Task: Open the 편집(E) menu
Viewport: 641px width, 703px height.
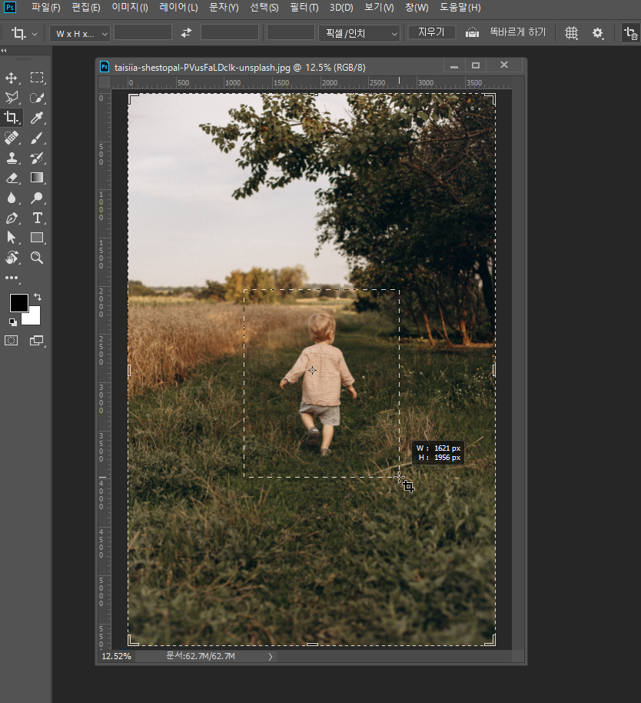Action: (x=86, y=8)
